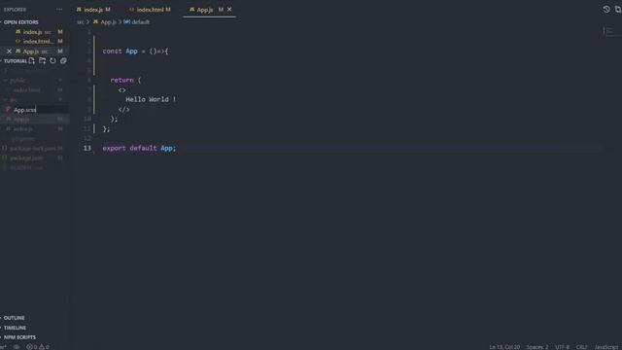Open the Explorer more actions ellipsis
The height and width of the screenshot is (350, 622).
[59, 10]
